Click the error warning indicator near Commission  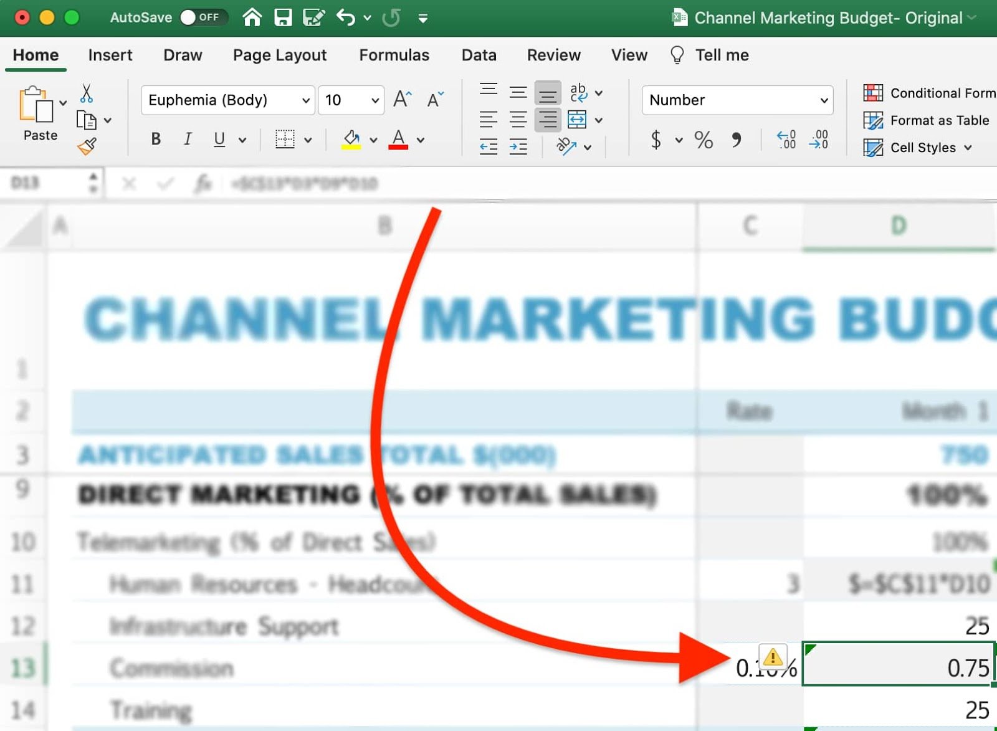[773, 656]
